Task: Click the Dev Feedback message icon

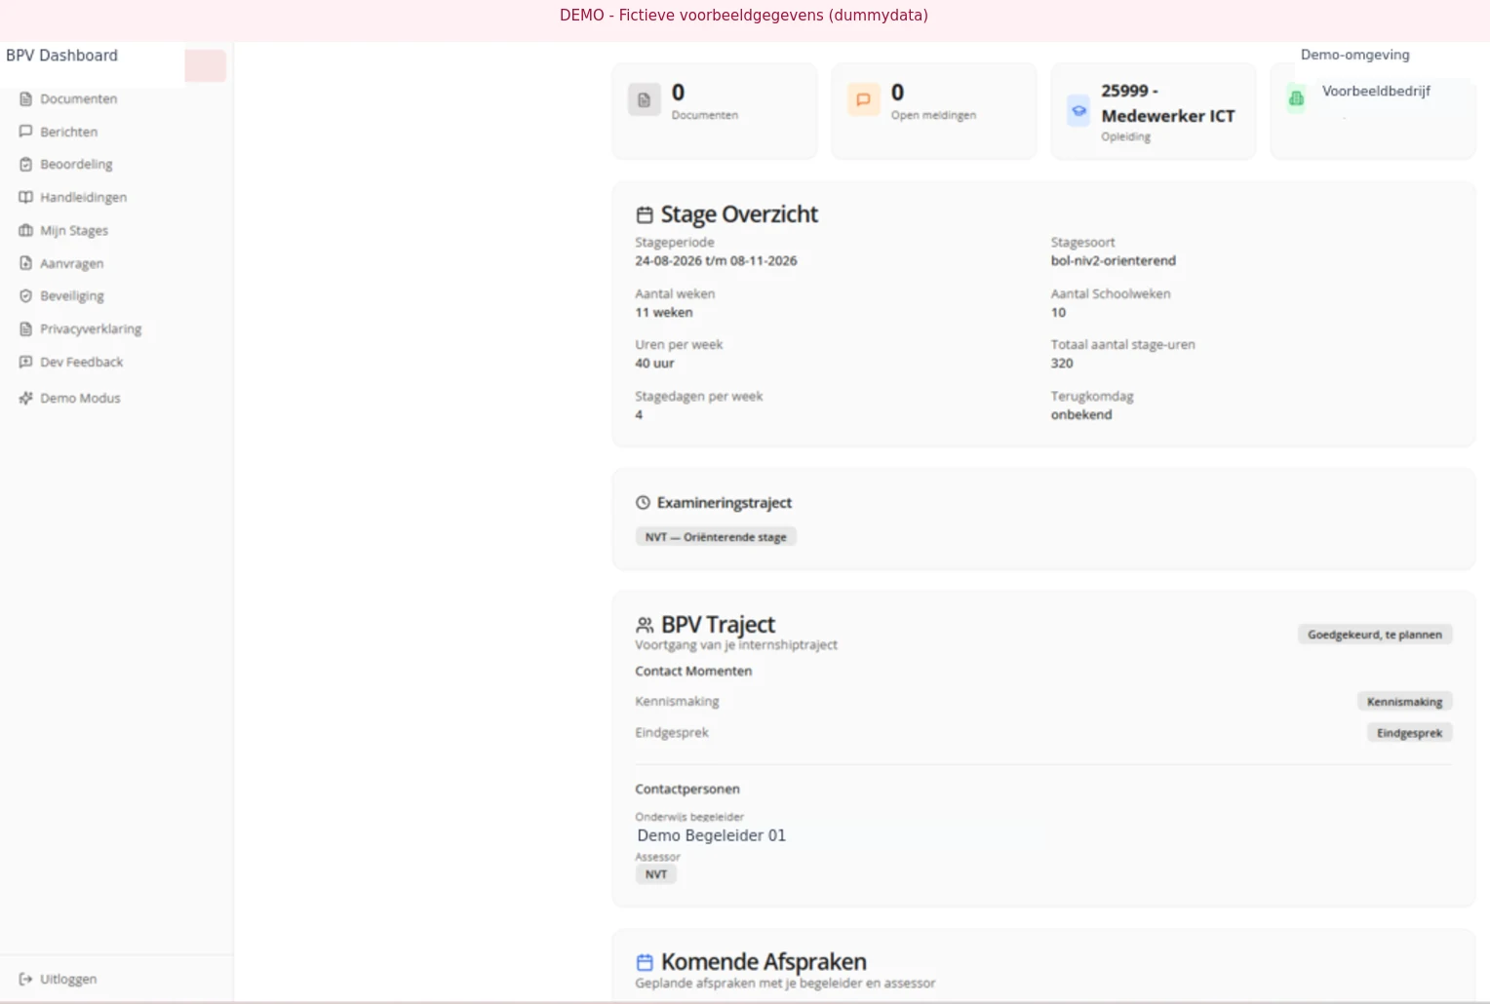Action: pyautogui.click(x=26, y=362)
